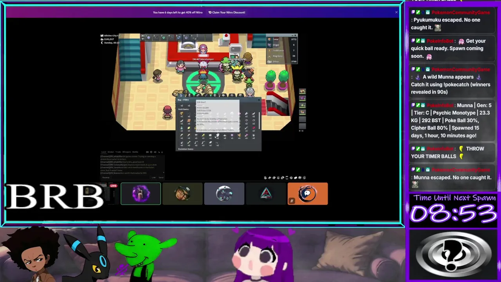Use the green item in hotbar slot 3
501x282 pixels.
164,38
